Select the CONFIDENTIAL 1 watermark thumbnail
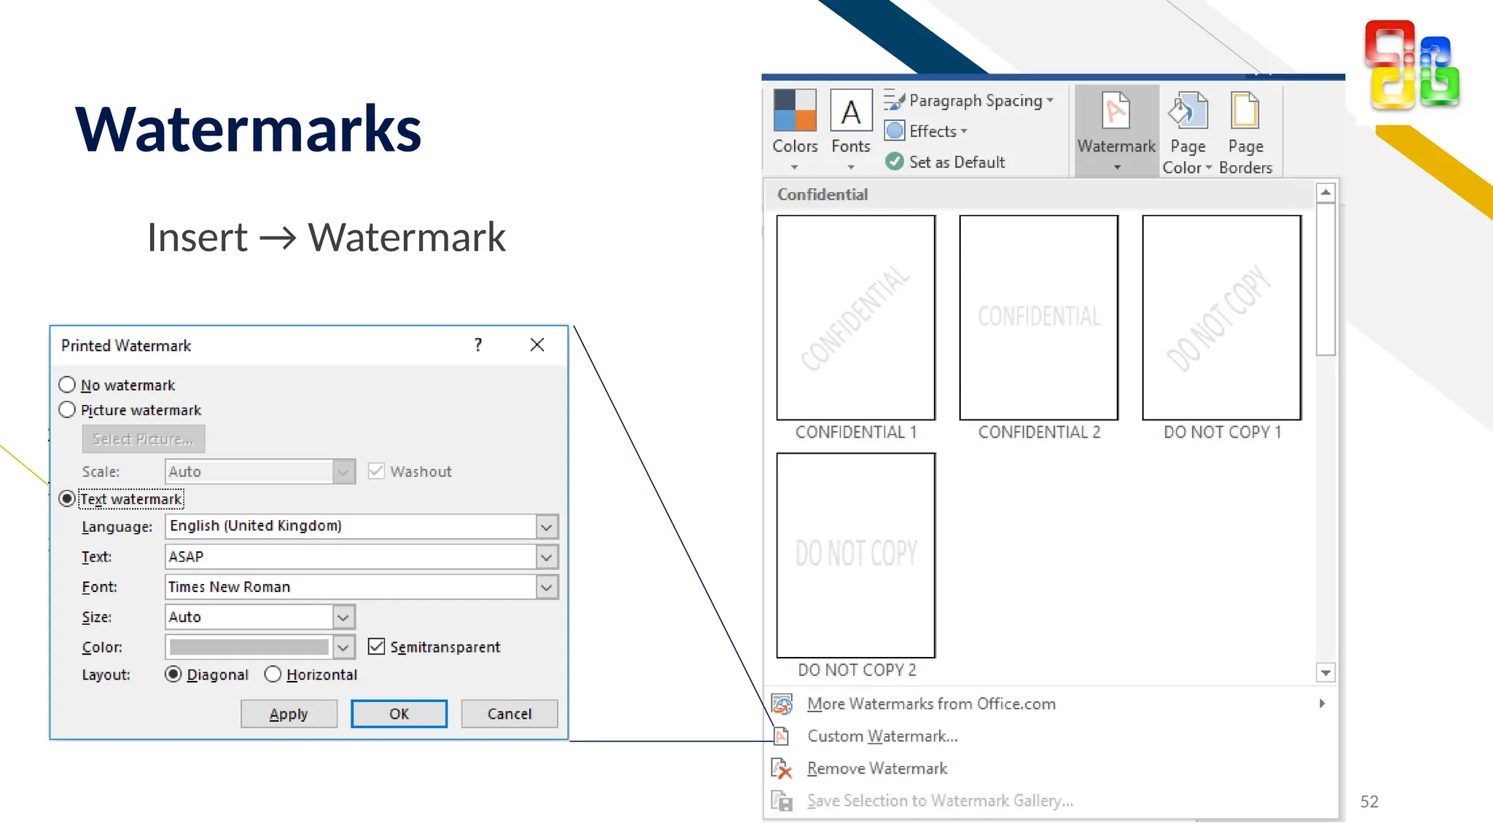1493x839 pixels. coord(856,318)
